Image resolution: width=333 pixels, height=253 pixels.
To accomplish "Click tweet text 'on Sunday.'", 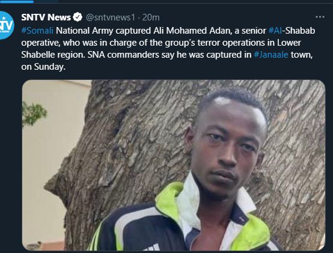I will click(43, 67).
